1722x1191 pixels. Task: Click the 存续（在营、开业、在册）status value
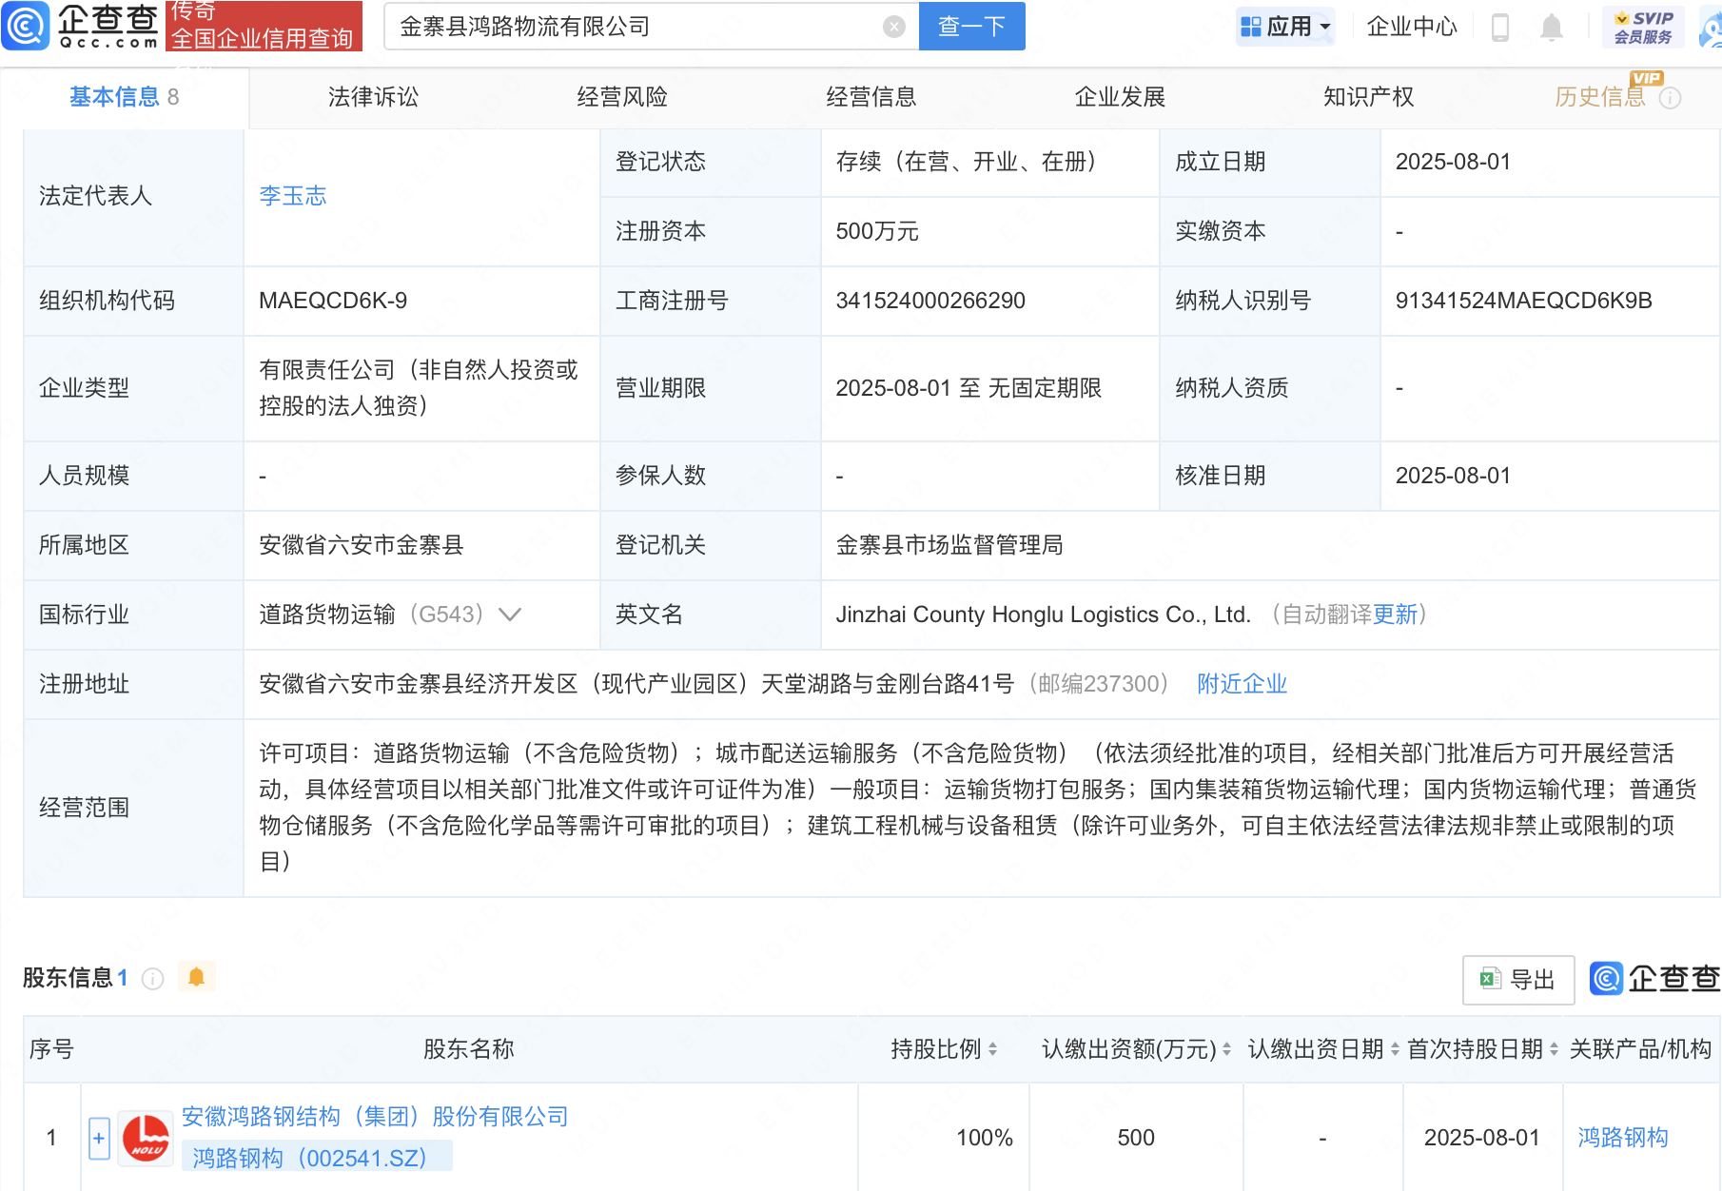pos(966,162)
